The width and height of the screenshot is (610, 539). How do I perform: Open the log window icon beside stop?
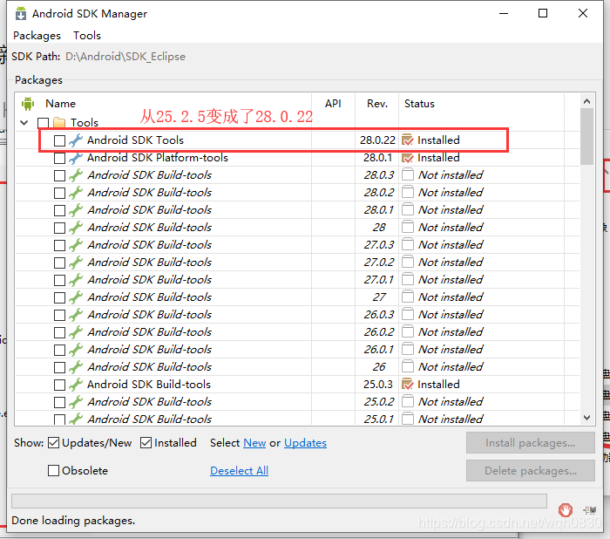tap(590, 510)
